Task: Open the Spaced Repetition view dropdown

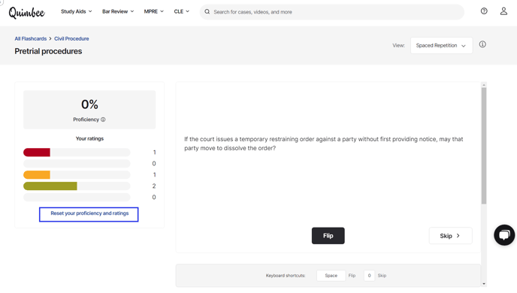Action: pos(441,46)
